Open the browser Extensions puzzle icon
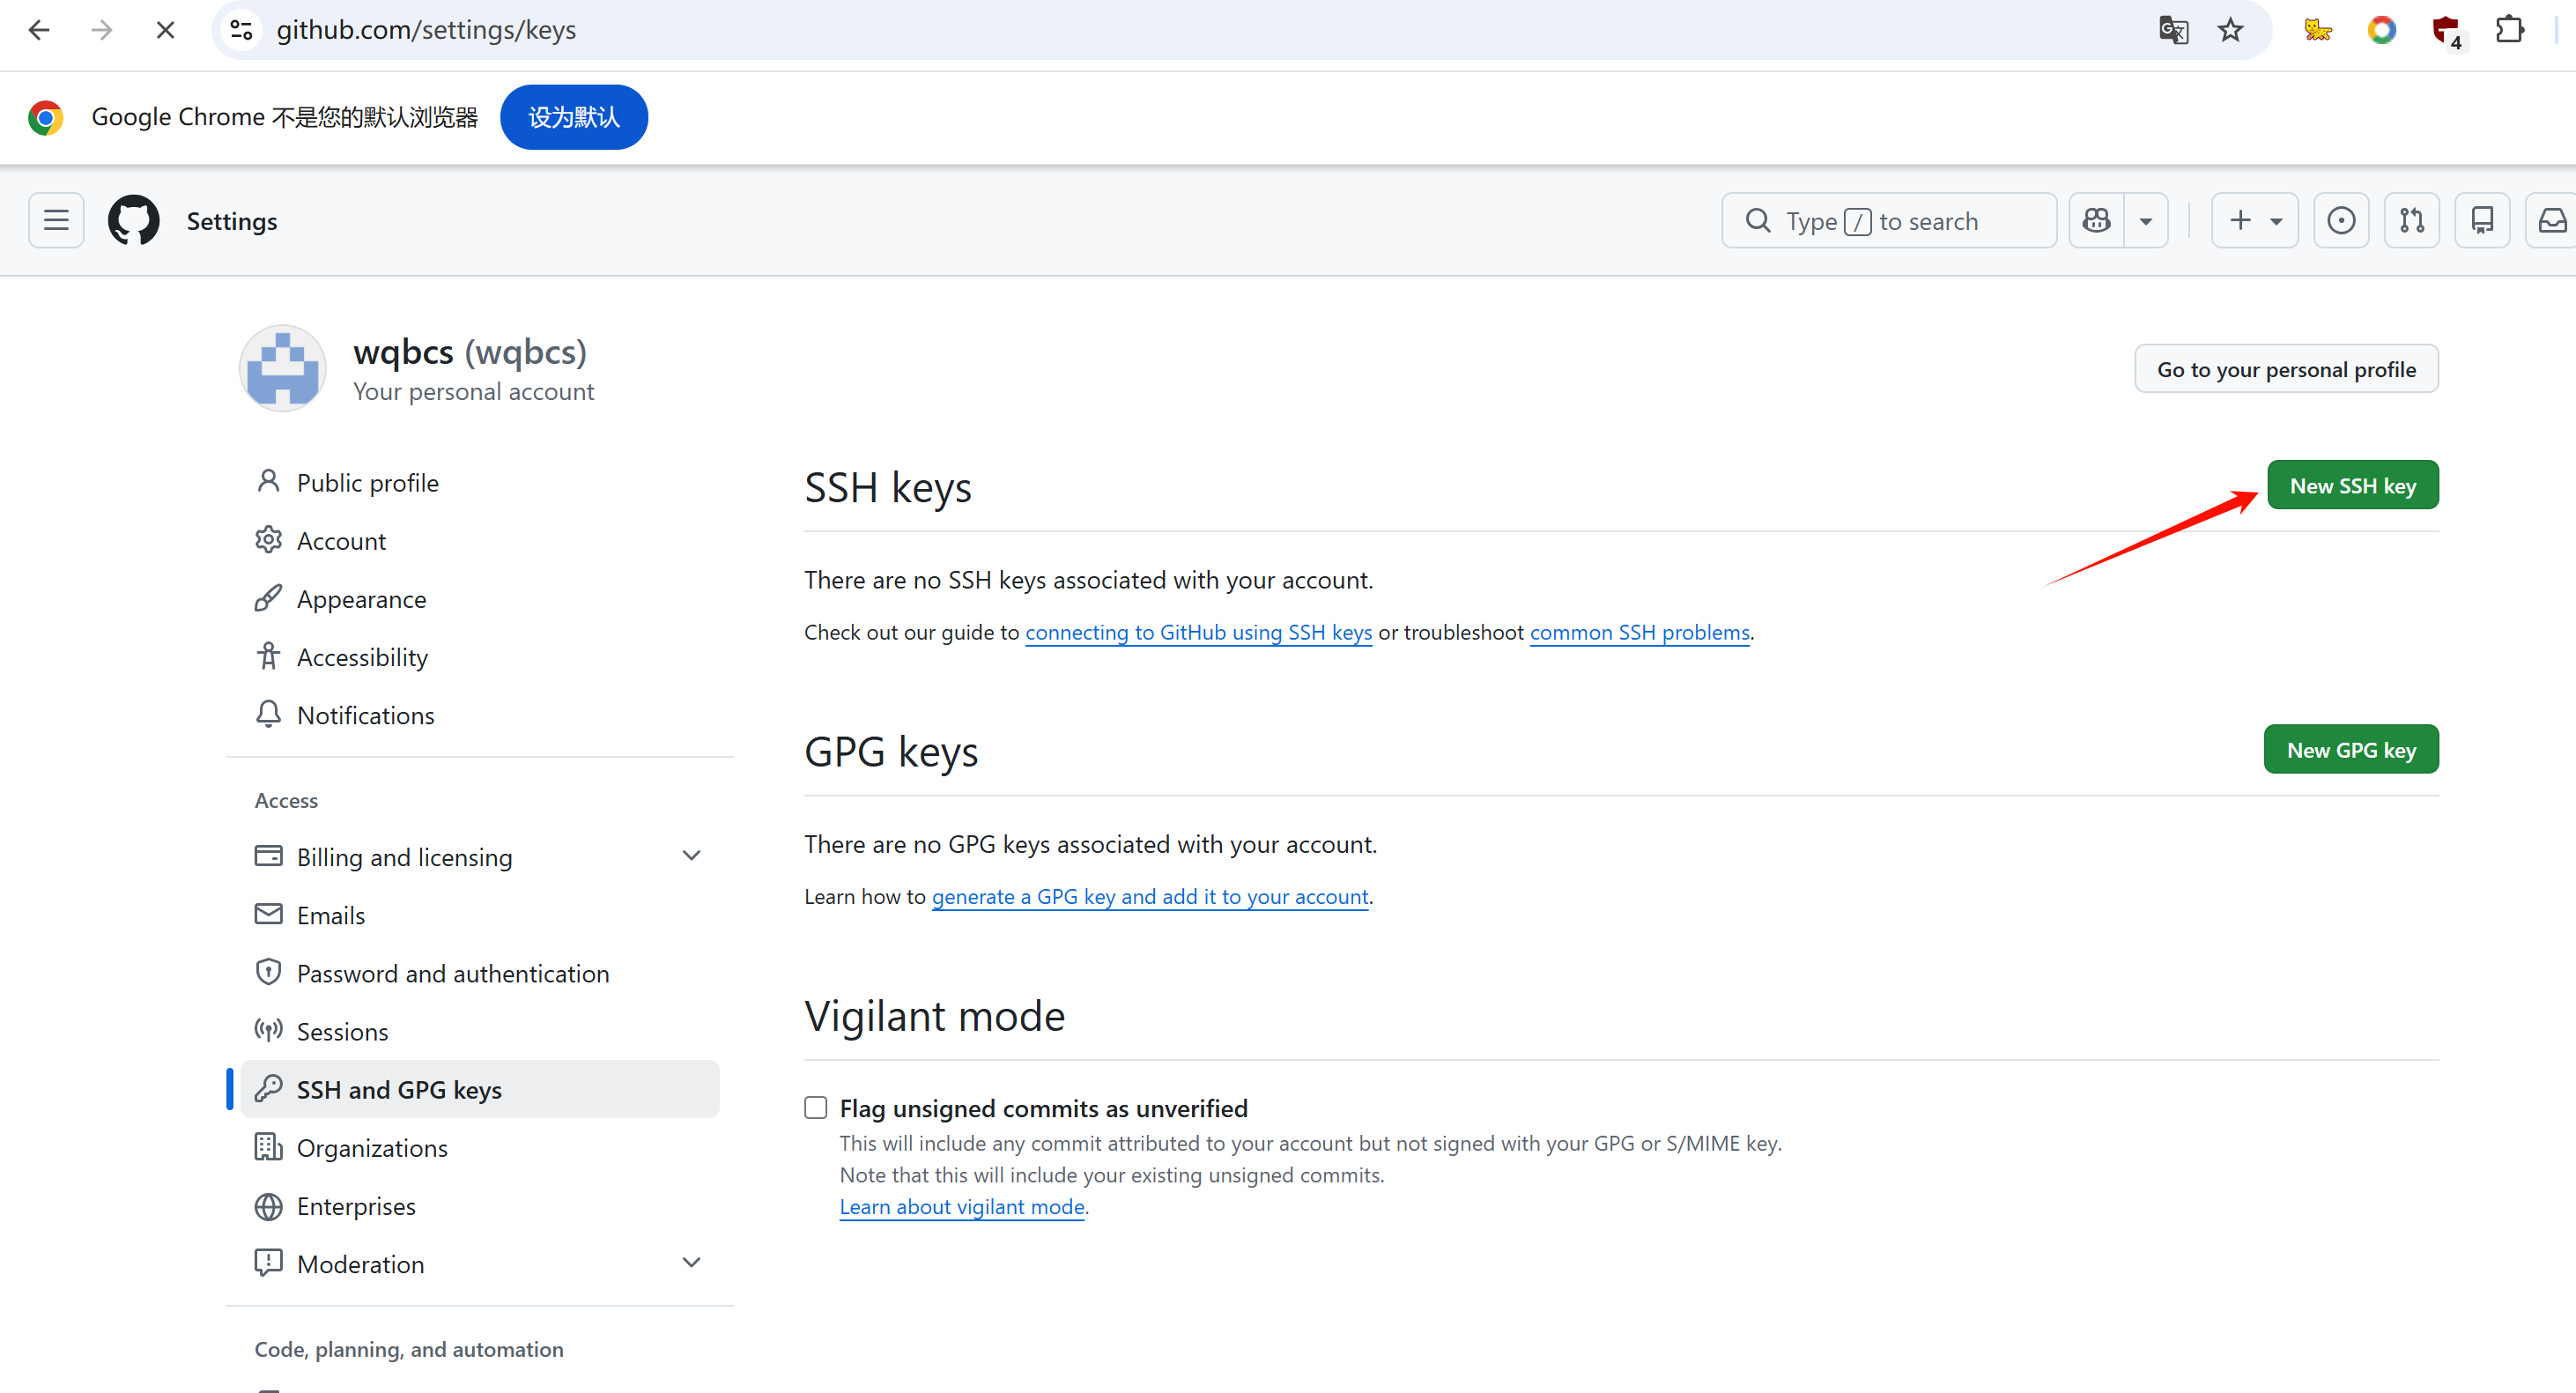The width and height of the screenshot is (2576, 1393). [x=2509, y=30]
